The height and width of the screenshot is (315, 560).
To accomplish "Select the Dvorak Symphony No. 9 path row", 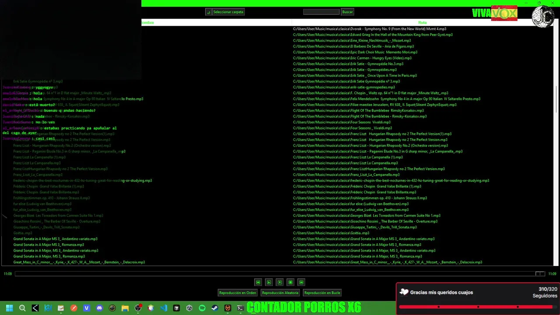I will point(370,29).
